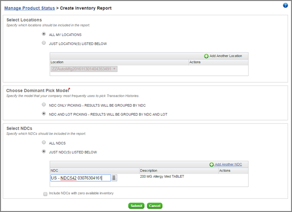Open the NDC lookup list icon
292x212 pixels.
click(114, 178)
